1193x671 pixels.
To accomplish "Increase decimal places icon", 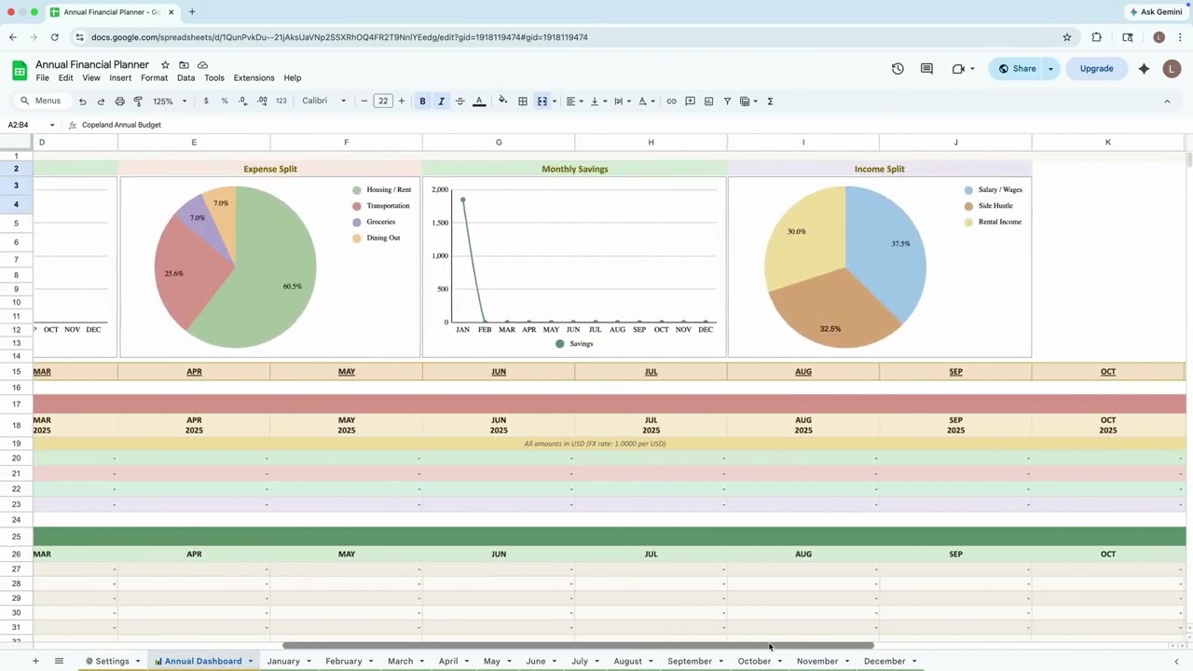I will point(262,102).
